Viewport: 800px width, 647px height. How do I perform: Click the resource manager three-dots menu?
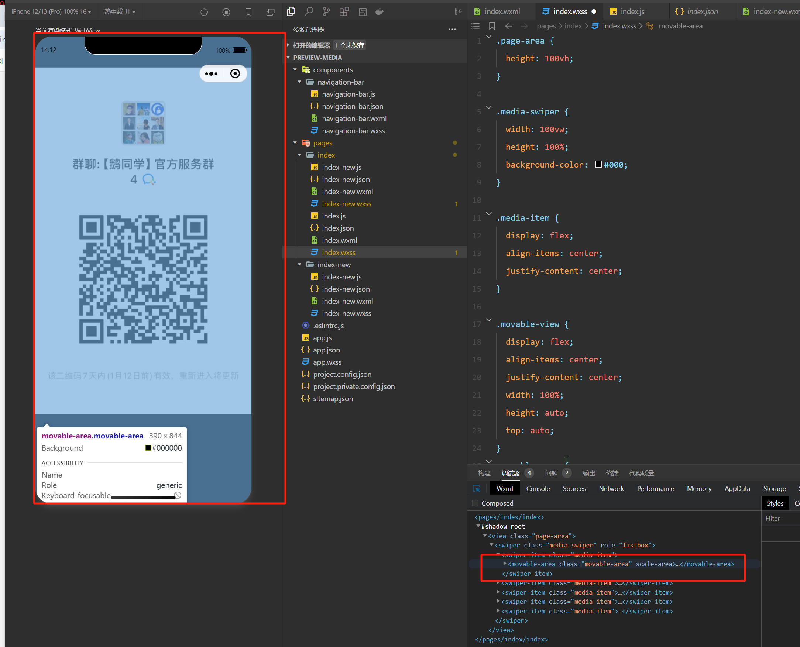[x=452, y=29]
